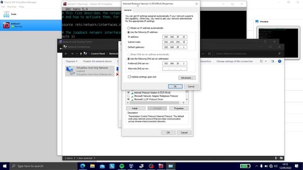The width and height of the screenshot is (303, 170).
Task: Click Install in adapter properties dialog
Action: pyautogui.click(x=136, y=108)
